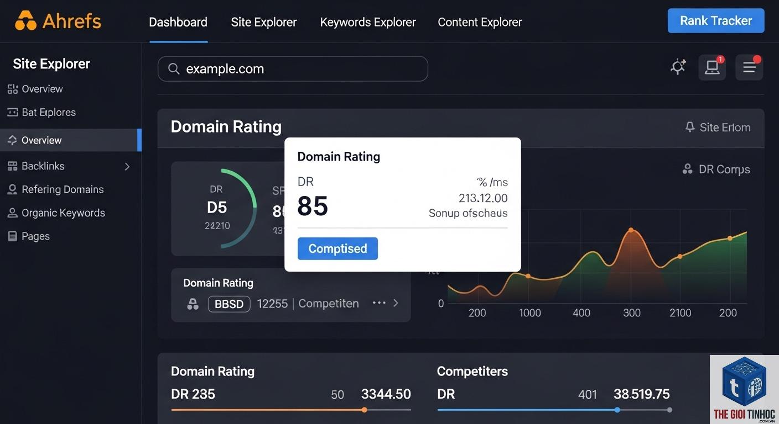Adjust the orange DR 235 slider handle

[x=364, y=410]
